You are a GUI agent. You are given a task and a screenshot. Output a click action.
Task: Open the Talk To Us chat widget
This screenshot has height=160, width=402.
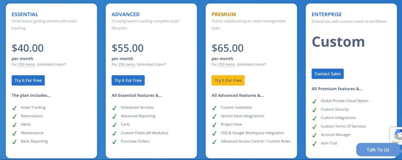378,150
